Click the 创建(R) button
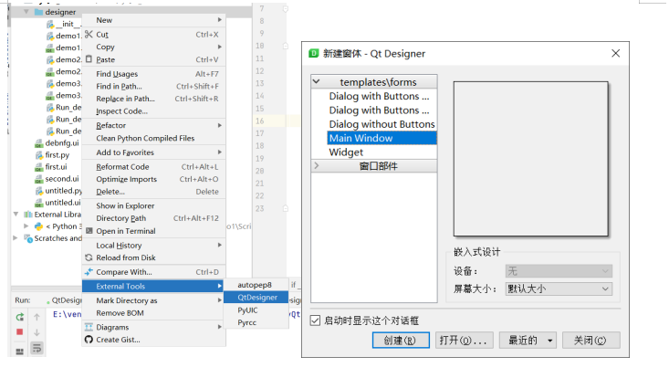Viewport: 669px width, 378px height. [401, 341]
